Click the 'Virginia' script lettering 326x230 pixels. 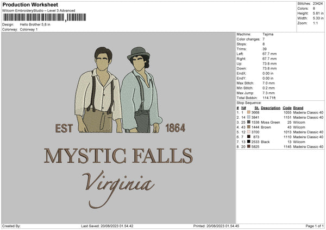click(x=118, y=189)
